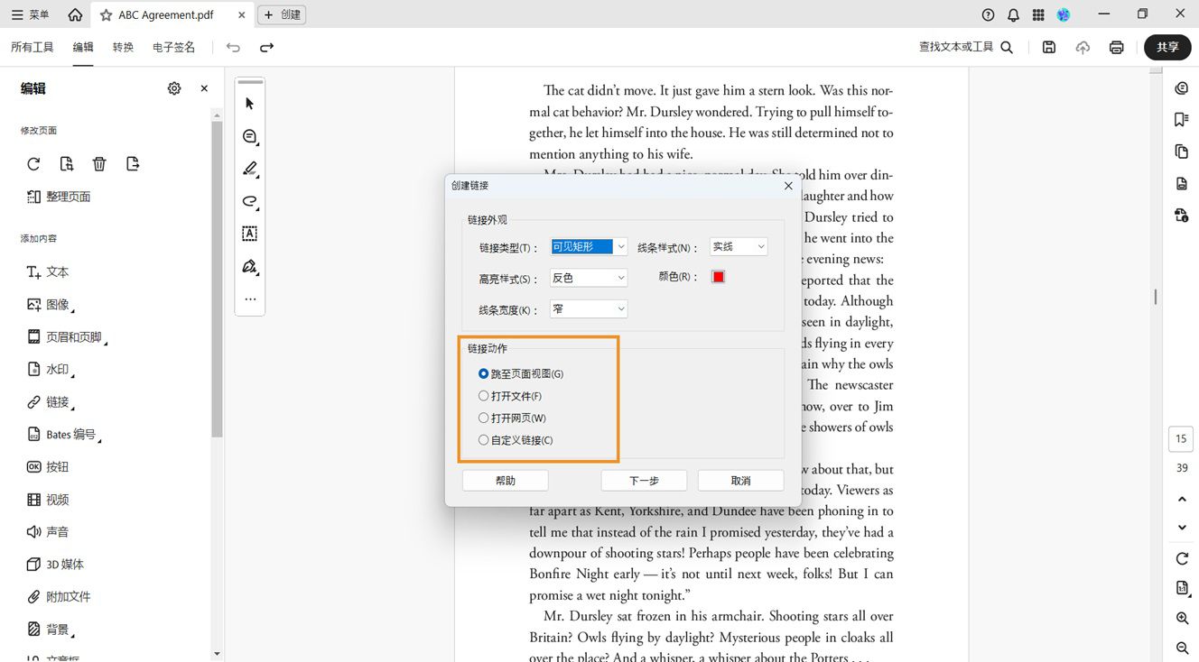Select the 跳至页面视图 radio button
Screen dimensions: 1199x662
click(483, 373)
